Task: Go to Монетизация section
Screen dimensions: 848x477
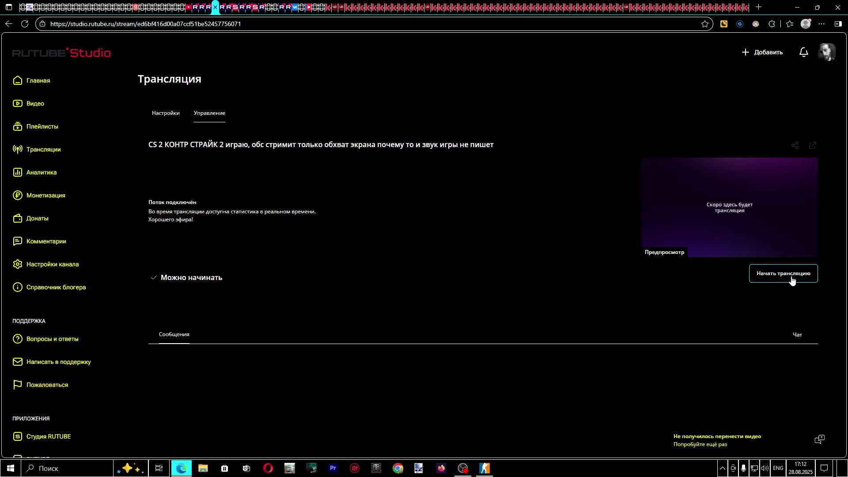Action: coord(45,195)
